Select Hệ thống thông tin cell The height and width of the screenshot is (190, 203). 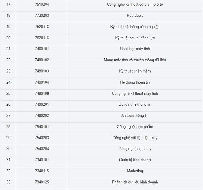click(x=135, y=82)
